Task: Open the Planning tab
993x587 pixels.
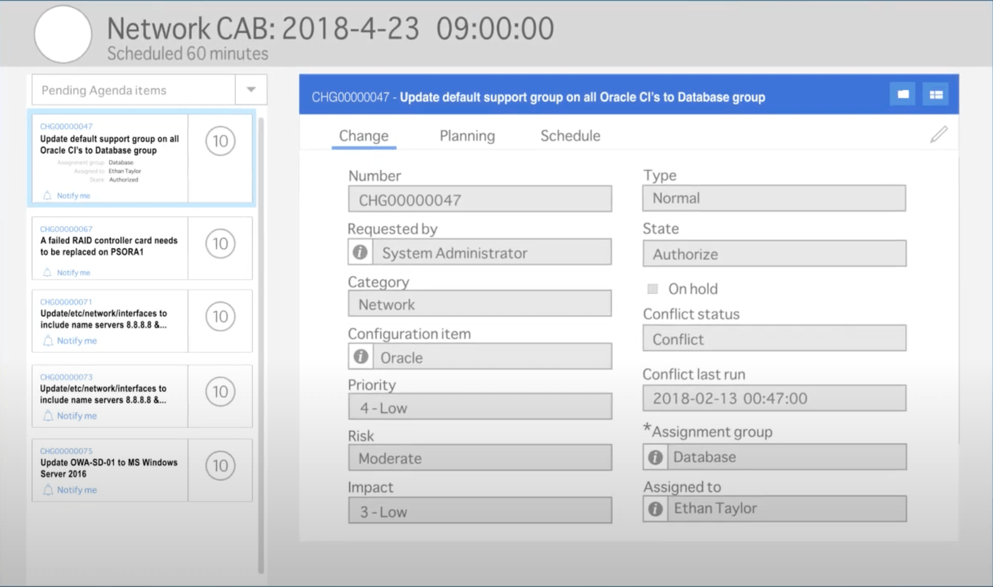Action: [x=467, y=136]
